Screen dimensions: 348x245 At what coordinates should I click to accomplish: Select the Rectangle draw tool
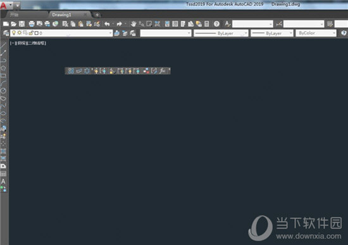(x=3, y=75)
